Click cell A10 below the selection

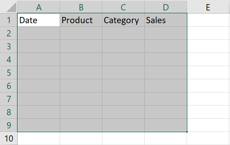click(39, 138)
